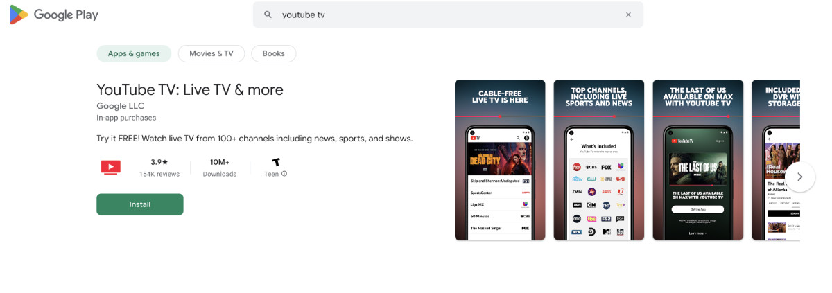Click the Google Play logo
Screen dimensions: 832x293
54,15
